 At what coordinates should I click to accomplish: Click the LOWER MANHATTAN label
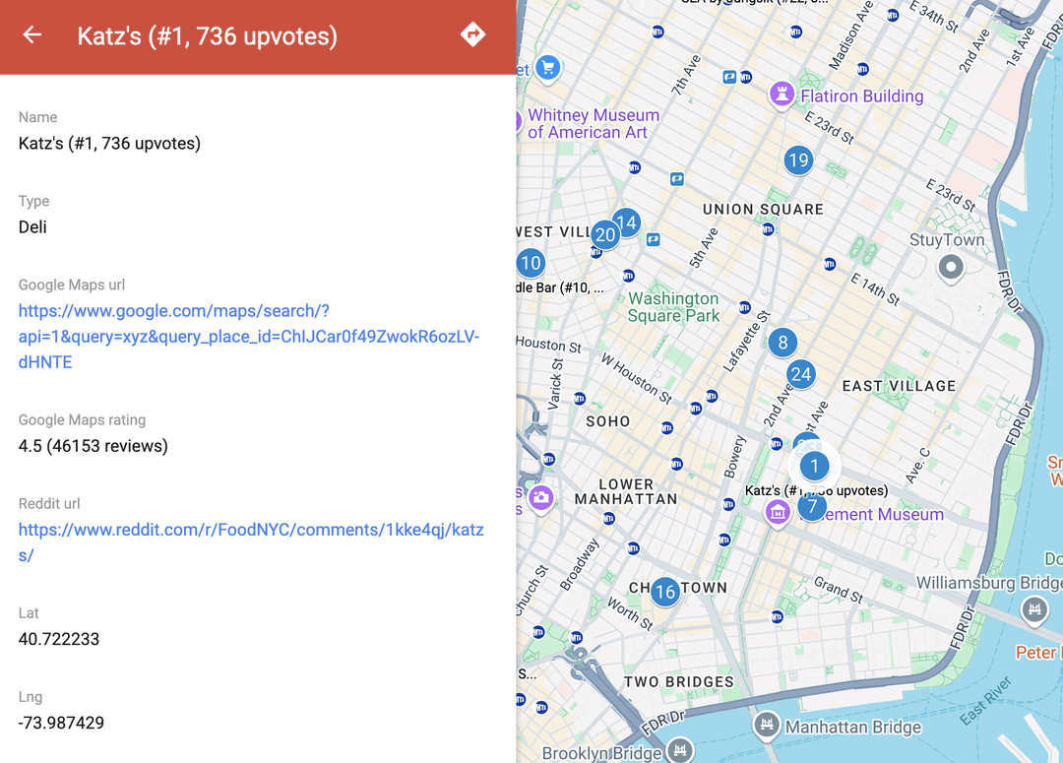(x=626, y=491)
